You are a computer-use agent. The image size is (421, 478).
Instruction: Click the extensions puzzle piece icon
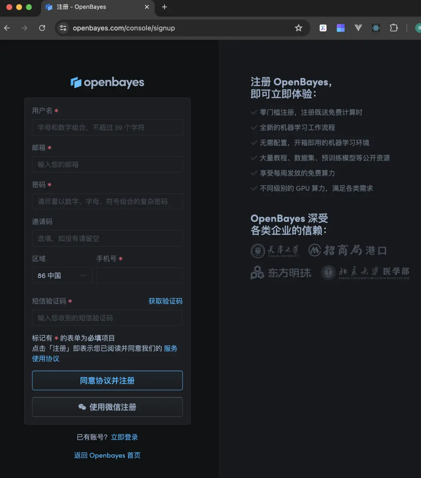[394, 28]
